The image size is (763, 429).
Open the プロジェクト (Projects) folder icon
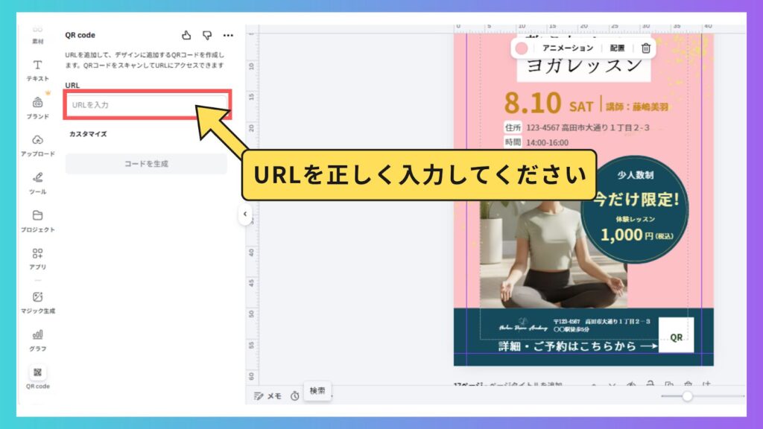[x=37, y=220]
